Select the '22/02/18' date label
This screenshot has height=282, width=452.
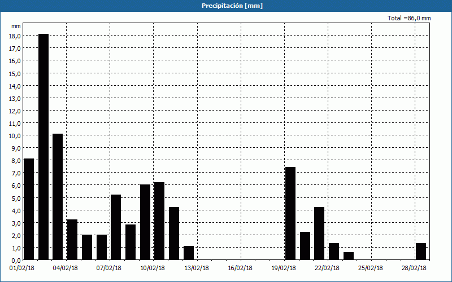(x=327, y=268)
